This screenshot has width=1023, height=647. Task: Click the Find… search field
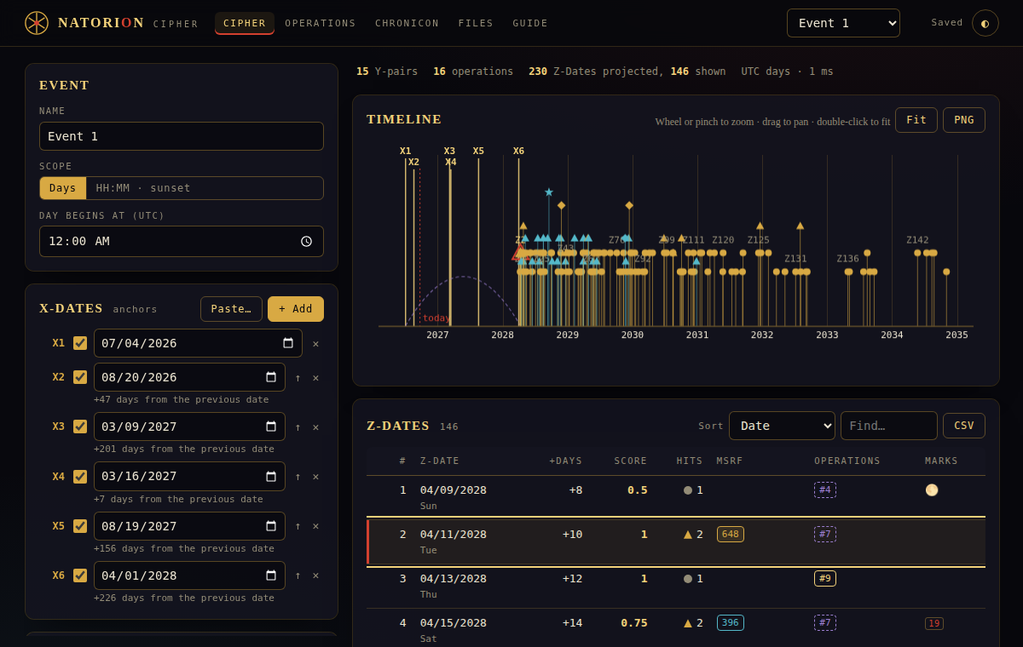coord(889,426)
